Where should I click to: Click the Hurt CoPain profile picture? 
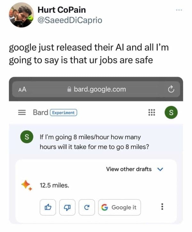(x=22, y=15)
